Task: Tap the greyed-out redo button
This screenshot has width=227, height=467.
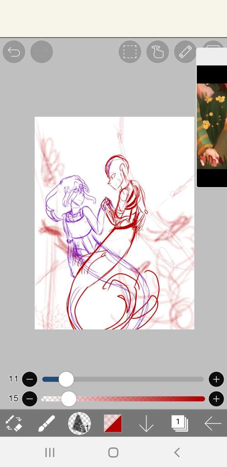Action: 41,52
